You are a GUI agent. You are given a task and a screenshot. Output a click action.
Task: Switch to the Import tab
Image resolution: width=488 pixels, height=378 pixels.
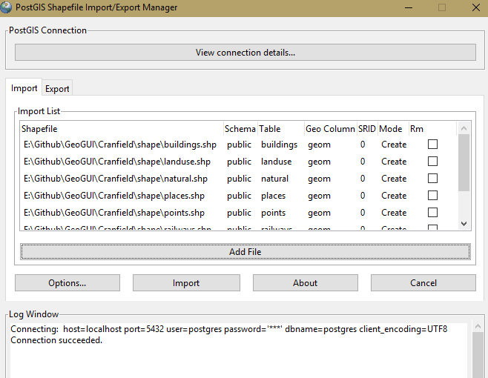[x=24, y=88]
